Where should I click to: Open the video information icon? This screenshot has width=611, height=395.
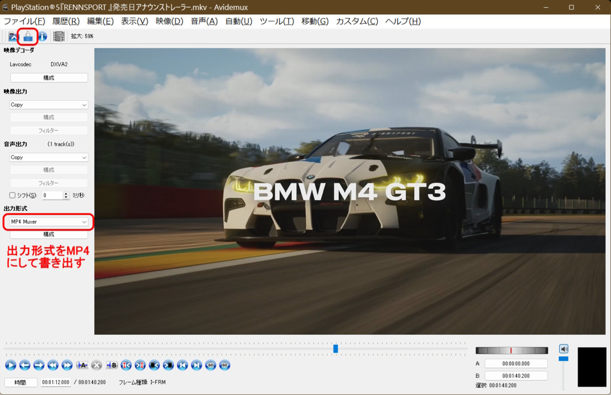(x=42, y=36)
